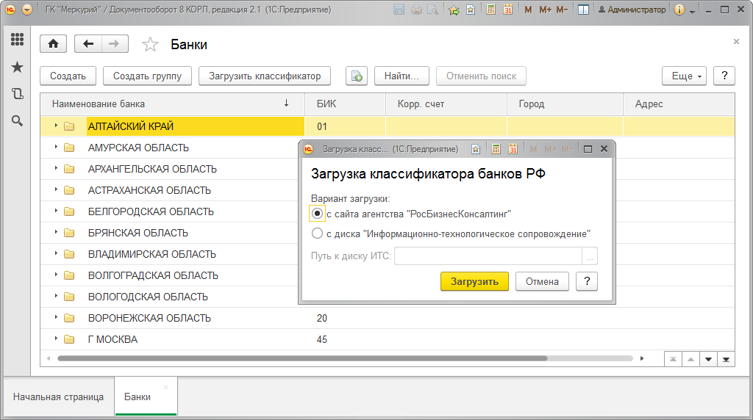The height and width of the screenshot is (420, 753).
Task: Sort by Наименование банка column header
Action: tap(172, 104)
